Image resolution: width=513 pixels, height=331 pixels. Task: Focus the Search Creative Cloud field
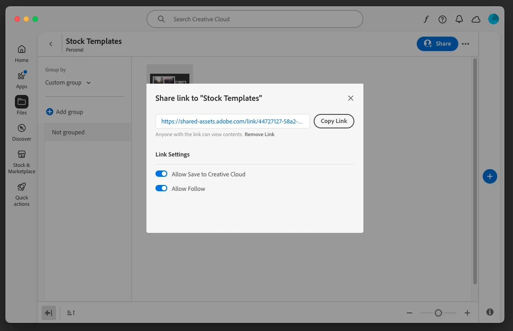tap(254, 19)
